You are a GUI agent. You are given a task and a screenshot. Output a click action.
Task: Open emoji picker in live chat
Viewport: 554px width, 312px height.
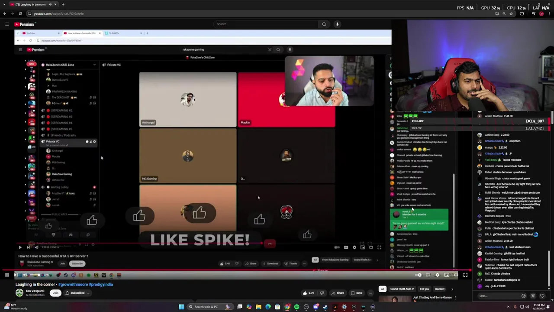[523, 296]
